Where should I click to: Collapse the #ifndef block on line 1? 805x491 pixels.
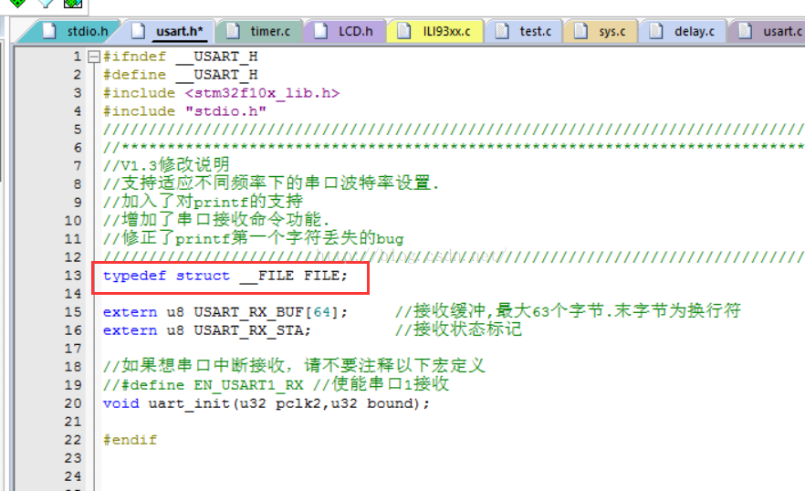coord(93,57)
